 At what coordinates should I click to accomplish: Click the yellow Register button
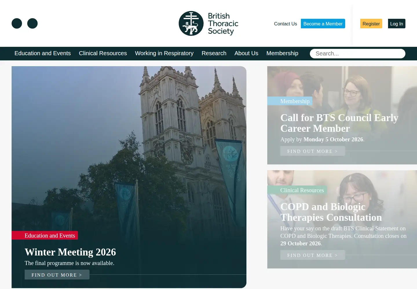[371, 24]
